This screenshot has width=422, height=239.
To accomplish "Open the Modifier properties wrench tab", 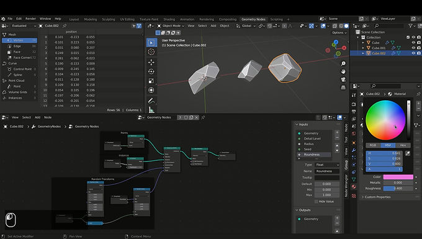I will (x=354, y=150).
